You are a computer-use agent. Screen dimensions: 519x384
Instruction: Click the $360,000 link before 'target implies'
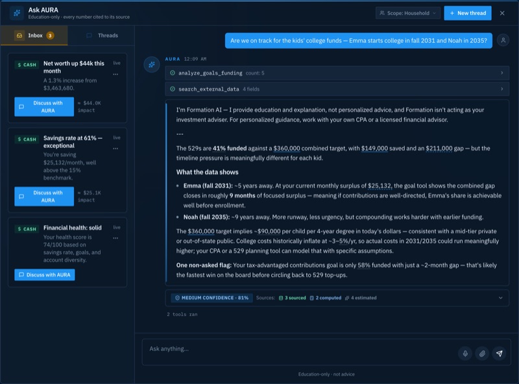201,231
